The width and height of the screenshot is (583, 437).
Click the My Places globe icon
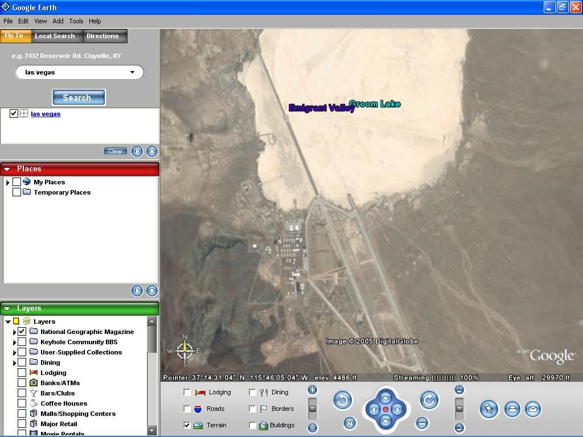tap(26, 182)
